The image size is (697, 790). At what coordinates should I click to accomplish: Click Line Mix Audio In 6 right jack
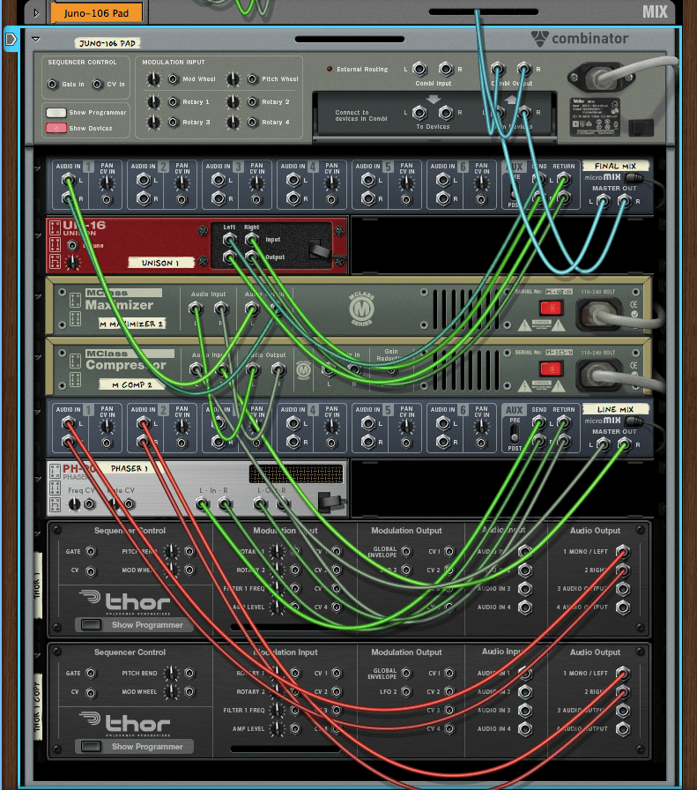pos(443,442)
